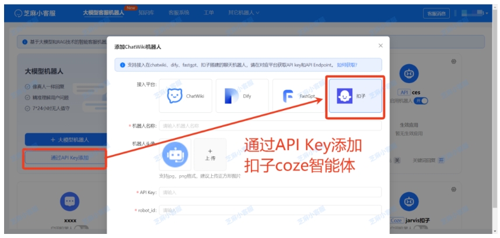
Task: Click the 生效应用 label
Action: [x=409, y=125]
